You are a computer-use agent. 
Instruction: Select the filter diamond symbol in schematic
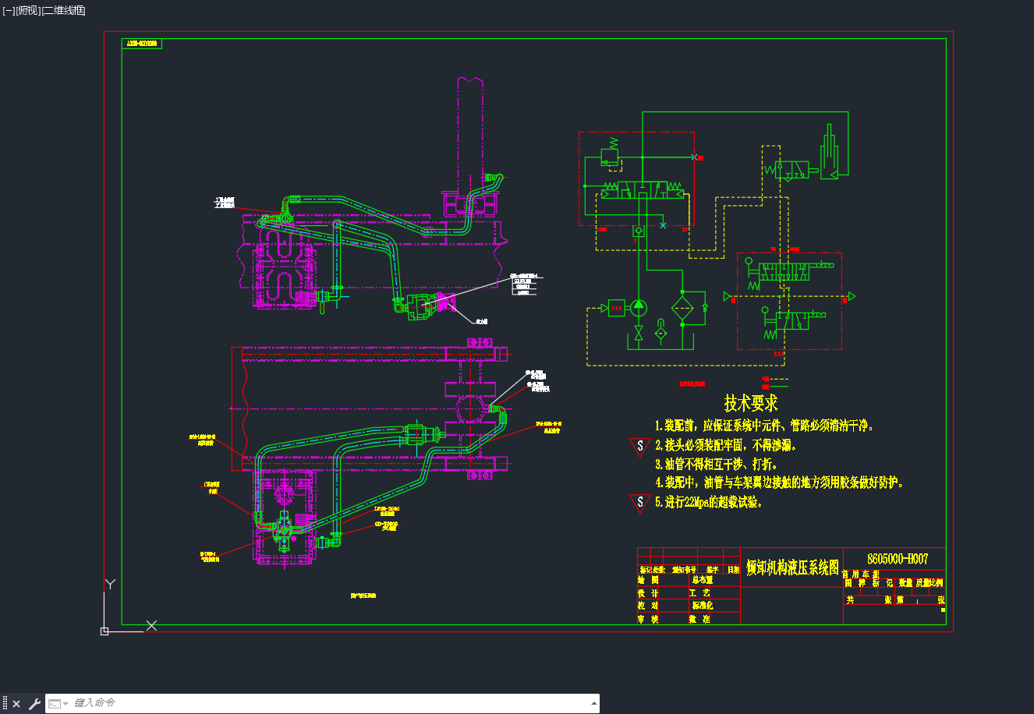click(x=682, y=306)
